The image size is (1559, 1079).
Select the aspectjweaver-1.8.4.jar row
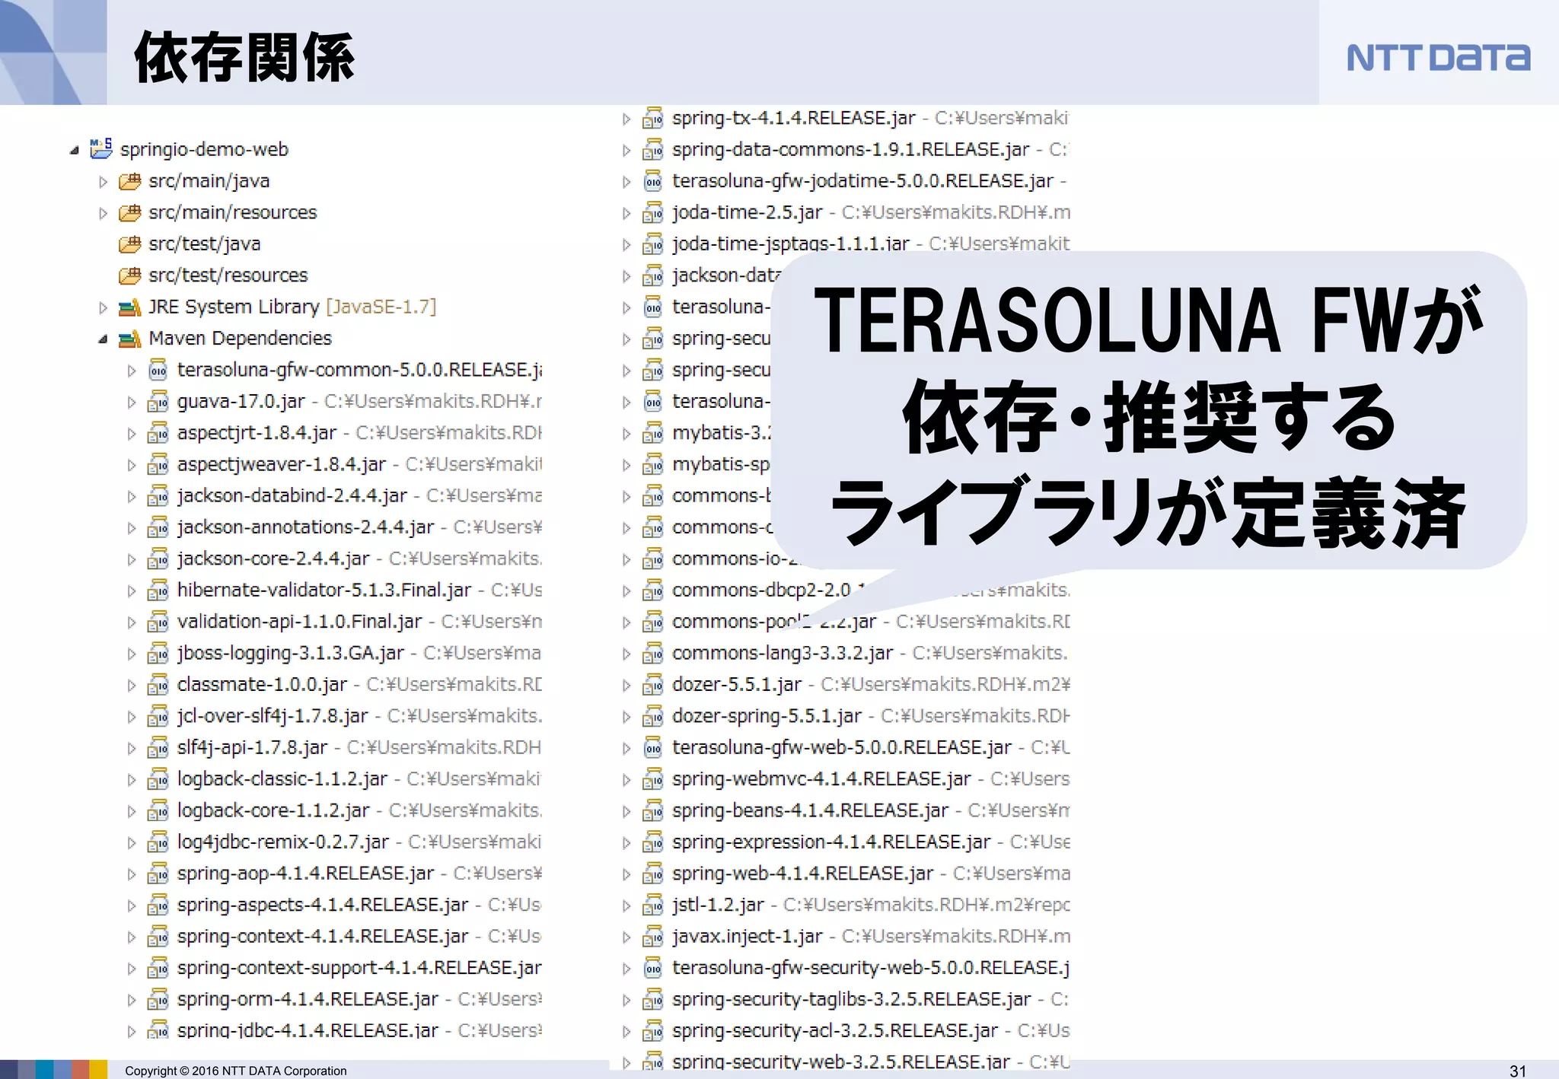pos(335,464)
